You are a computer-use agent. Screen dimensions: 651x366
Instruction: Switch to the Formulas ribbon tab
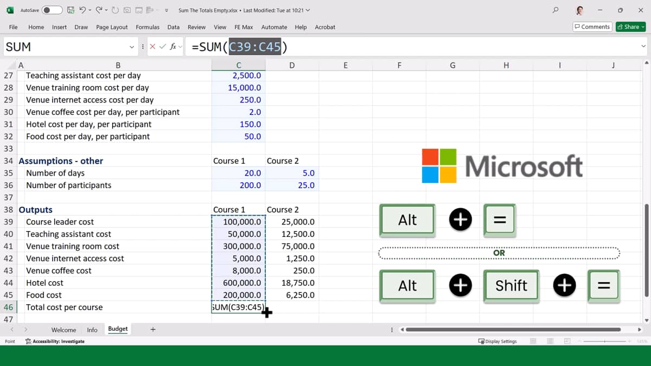click(148, 27)
